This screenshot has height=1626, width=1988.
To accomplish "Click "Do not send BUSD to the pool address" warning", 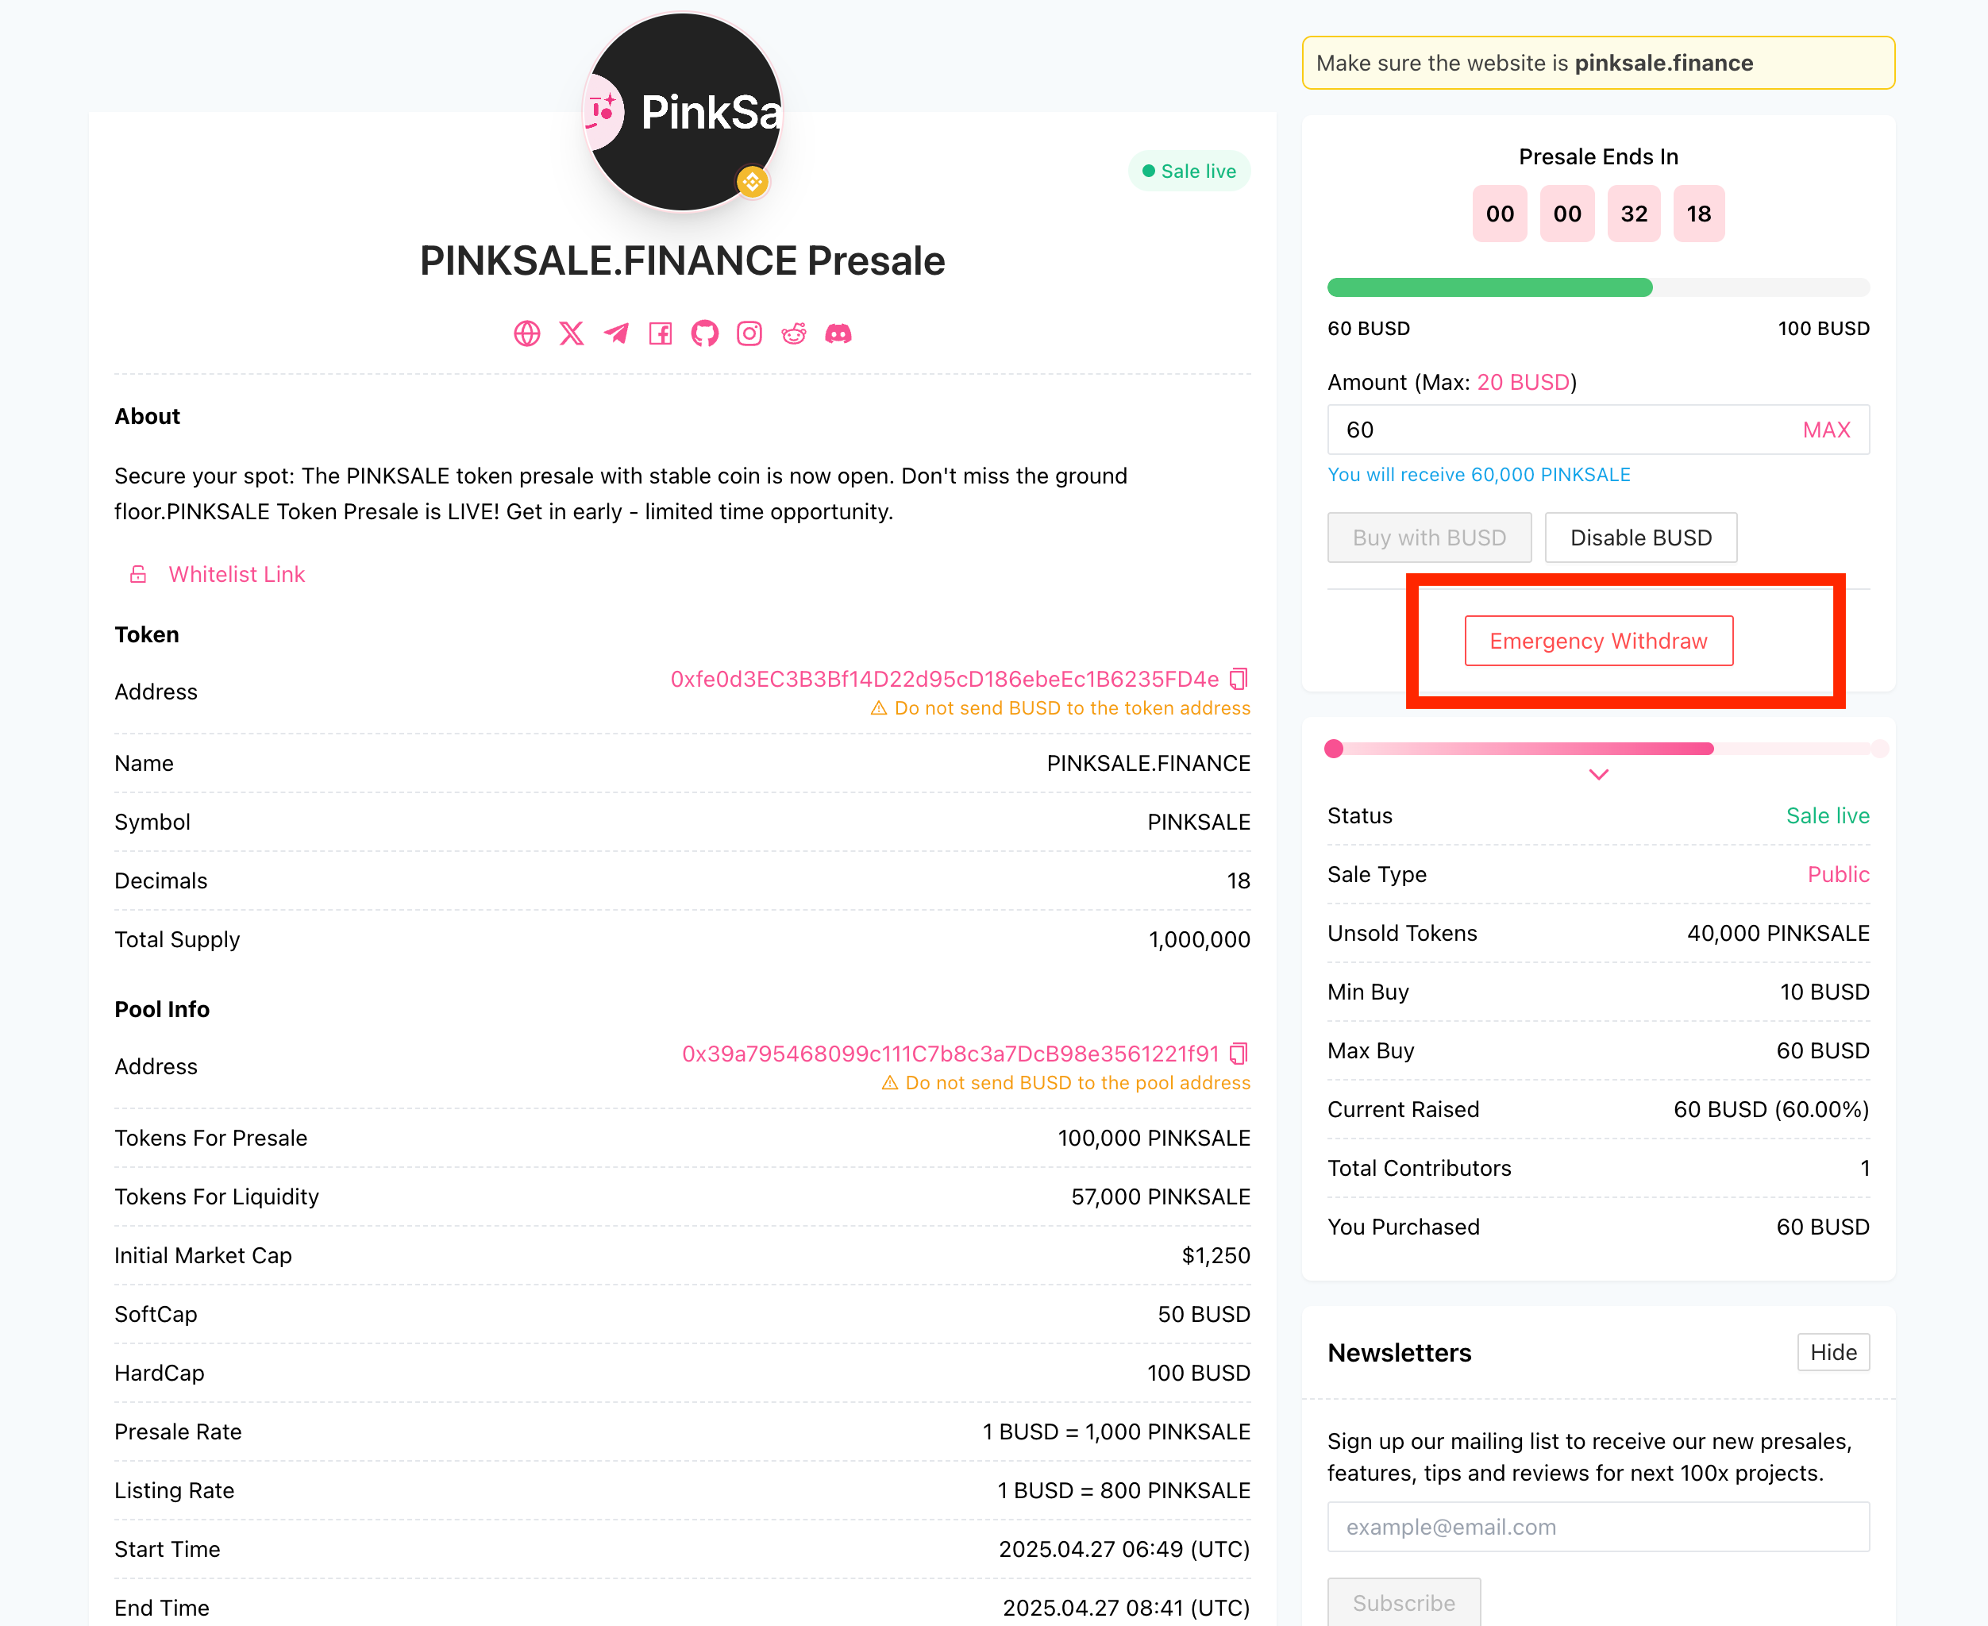I will (x=1066, y=1083).
